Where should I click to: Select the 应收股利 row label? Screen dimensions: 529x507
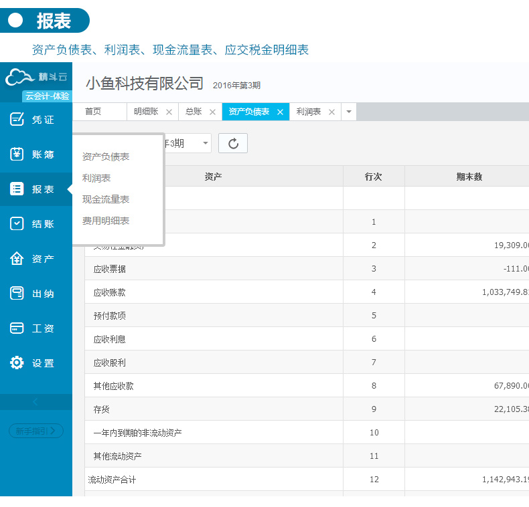[110, 363]
